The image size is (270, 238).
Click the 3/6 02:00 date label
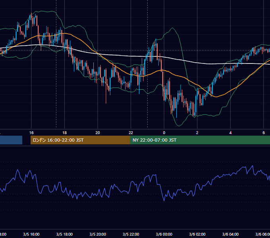click(x=197, y=234)
